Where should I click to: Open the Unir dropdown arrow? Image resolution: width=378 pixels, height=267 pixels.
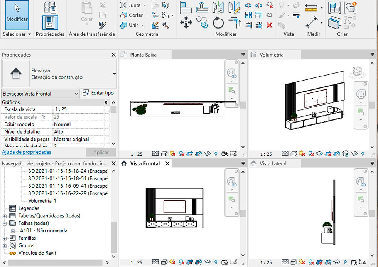point(142,25)
